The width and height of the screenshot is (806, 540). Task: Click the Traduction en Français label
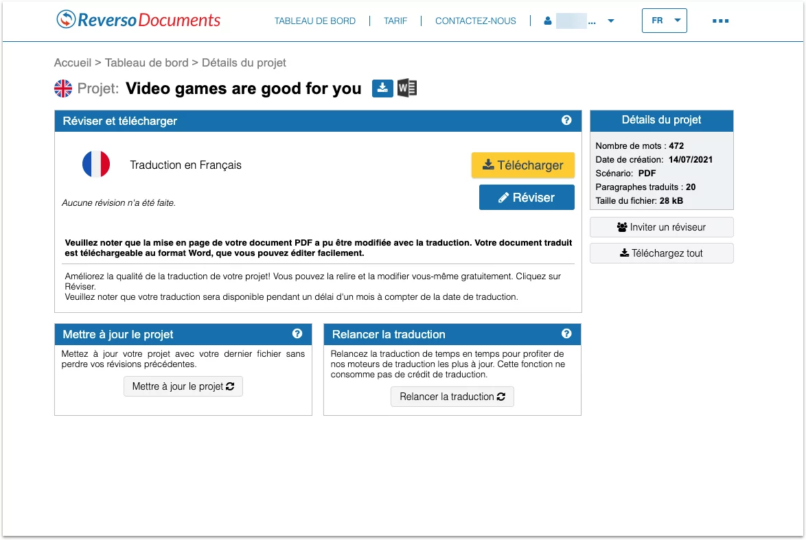click(185, 165)
